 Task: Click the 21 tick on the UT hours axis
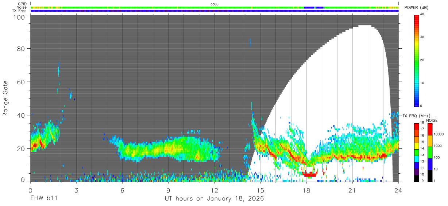pos(352,190)
